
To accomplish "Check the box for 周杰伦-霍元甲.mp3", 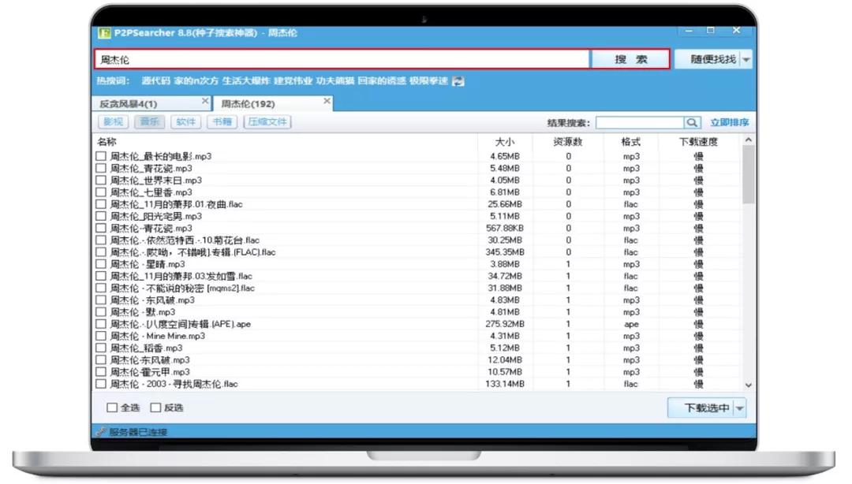I will pyautogui.click(x=100, y=372).
